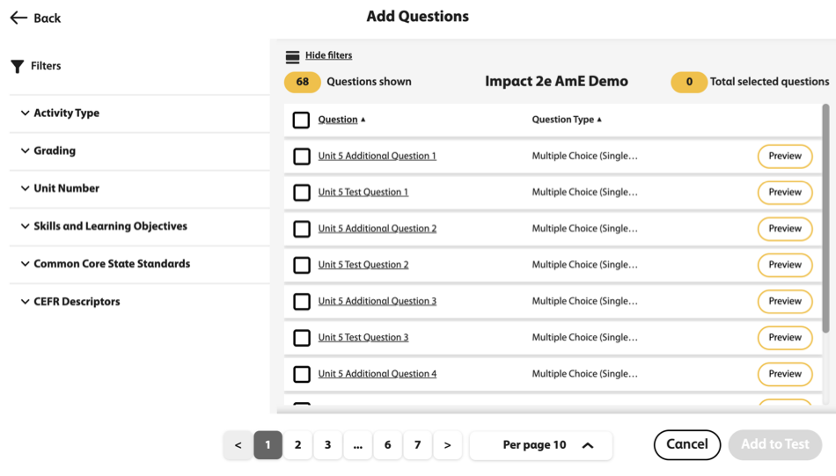Viewport: 836px width, 476px height.
Task: Click the Hide filters panel icon
Action: (x=292, y=56)
